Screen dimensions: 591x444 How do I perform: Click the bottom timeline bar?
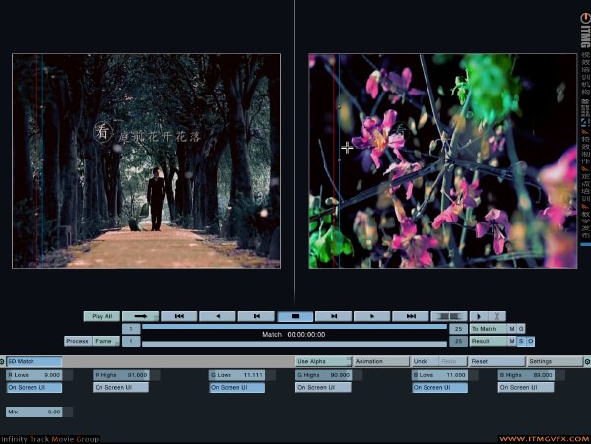[x=295, y=344]
